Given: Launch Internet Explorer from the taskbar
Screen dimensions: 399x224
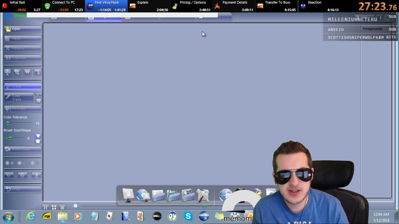Looking at the screenshot, I should pos(31,216).
